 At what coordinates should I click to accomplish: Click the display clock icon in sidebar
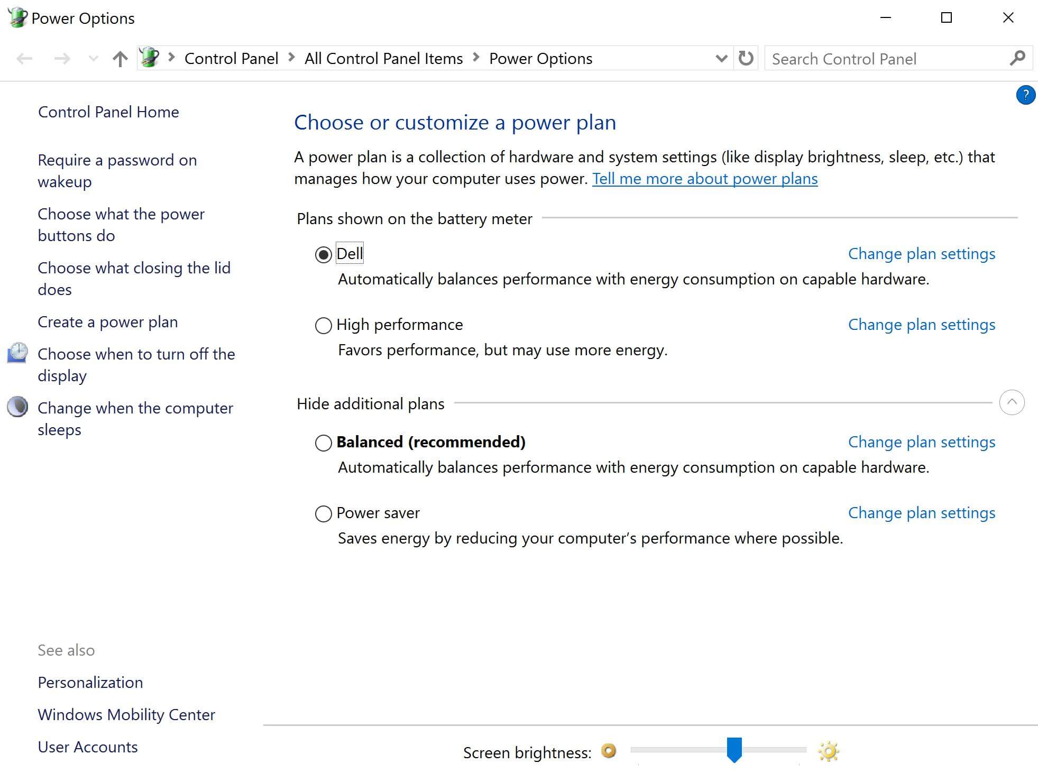click(17, 353)
